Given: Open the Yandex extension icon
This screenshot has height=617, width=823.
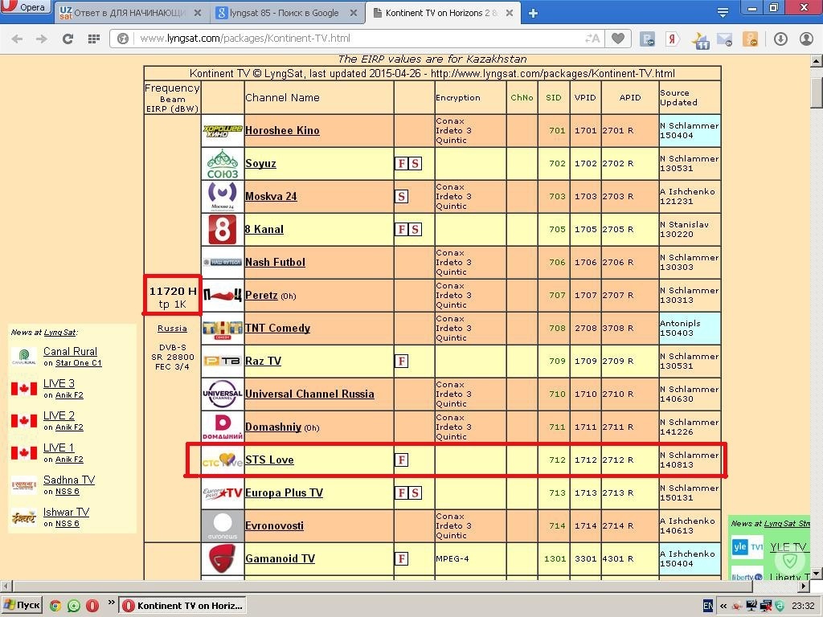Looking at the screenshot, I should pyautogui.click(x=672, y=39).
